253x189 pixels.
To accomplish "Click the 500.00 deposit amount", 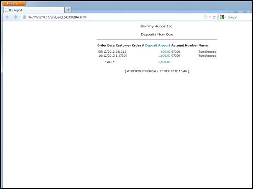I will 166,52.
